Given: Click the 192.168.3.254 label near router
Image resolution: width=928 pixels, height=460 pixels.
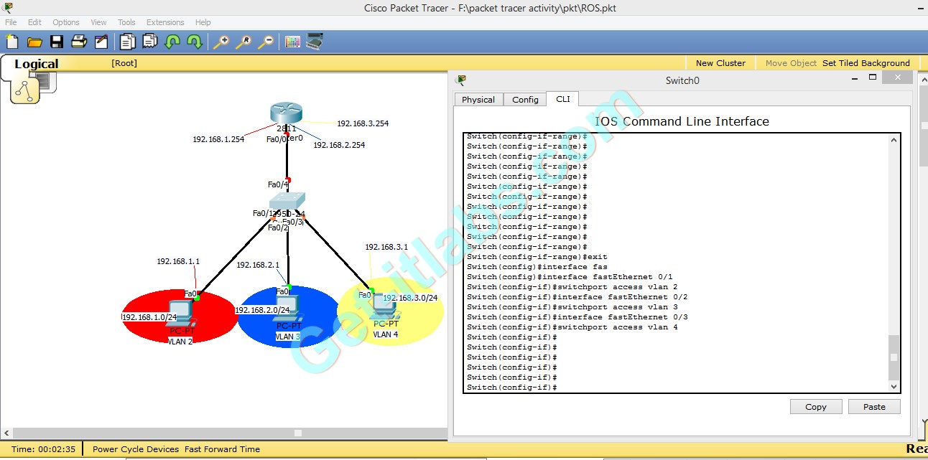Looking at the screenshot, I should [x=363, y=123].
